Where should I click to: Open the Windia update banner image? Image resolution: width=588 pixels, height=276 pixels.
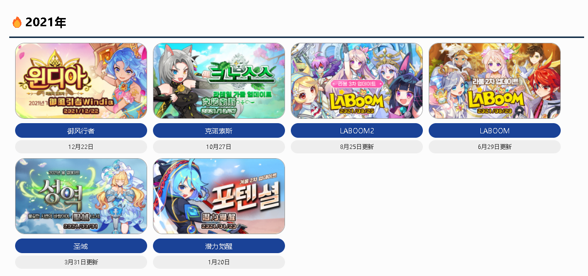(81, 81)
